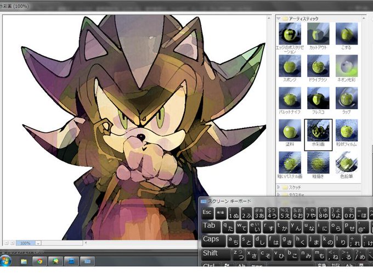Toggle the Caps key on screen keyboard
373x280 pixels.
pyautogui.click(x=213, y=240)
